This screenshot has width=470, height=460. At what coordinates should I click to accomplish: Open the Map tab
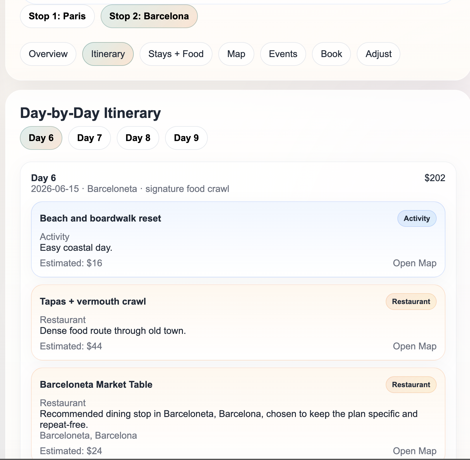click(236, 54)
